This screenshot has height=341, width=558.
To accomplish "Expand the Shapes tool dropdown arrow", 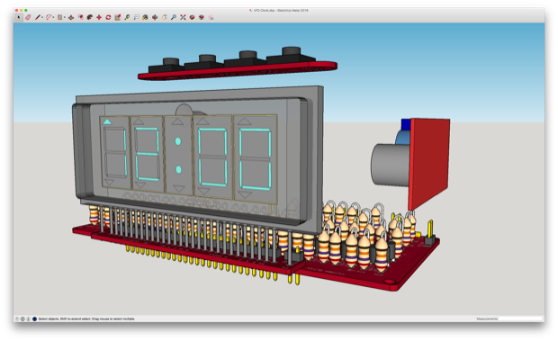I will pyautogui.click(x=65, y=17).
